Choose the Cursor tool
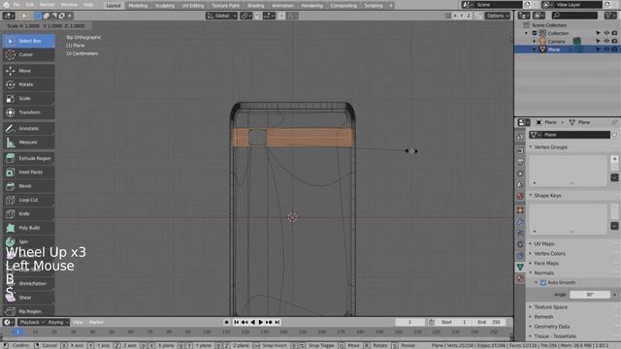Screen dimensions: 621x349 [x=28, y=54]
